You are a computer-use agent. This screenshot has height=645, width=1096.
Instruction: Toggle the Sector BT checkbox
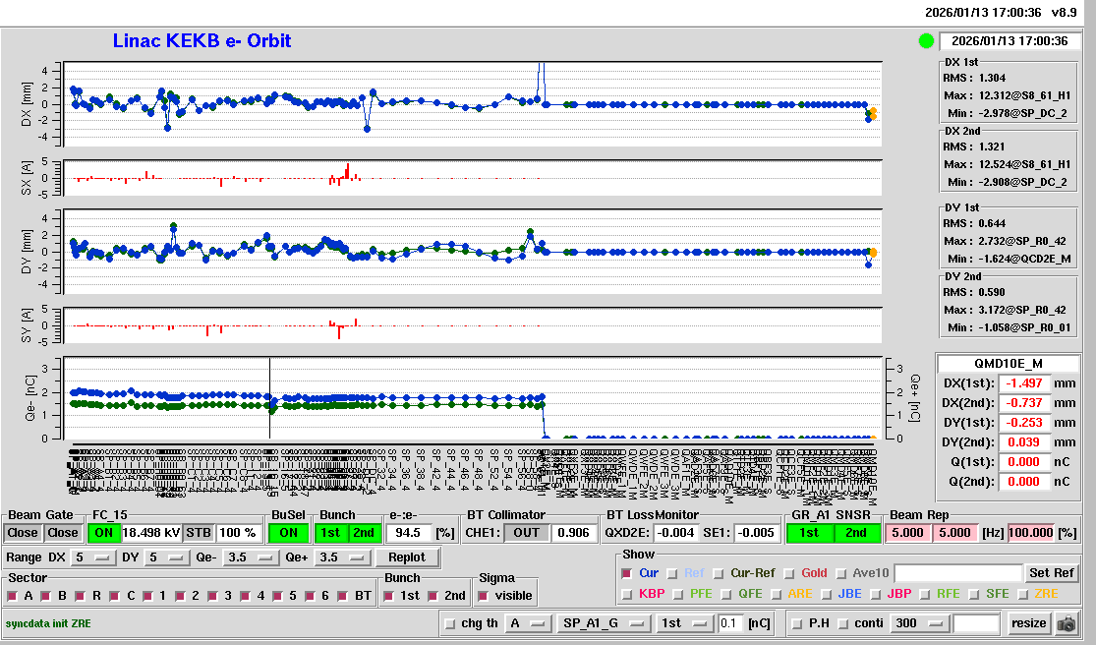tap(343, 596)
